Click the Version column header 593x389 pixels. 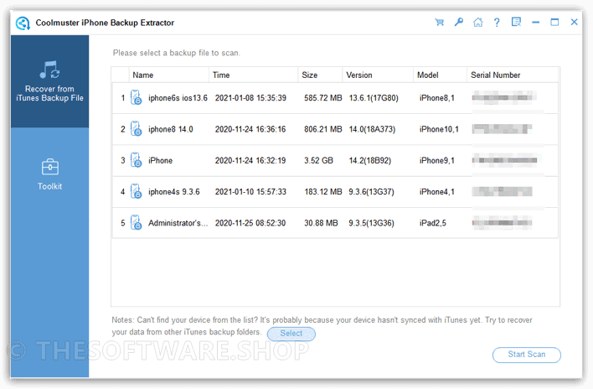click(x=378, y=75)
